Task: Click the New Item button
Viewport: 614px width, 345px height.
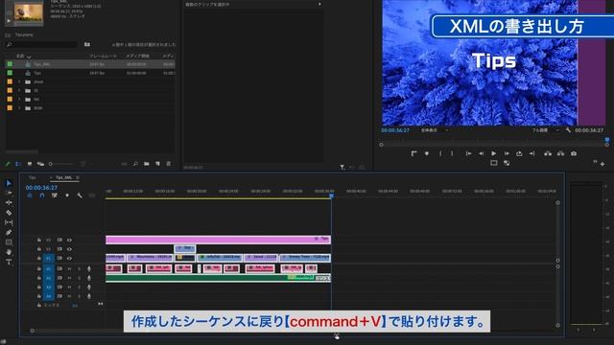Action: tap(157, 164)
